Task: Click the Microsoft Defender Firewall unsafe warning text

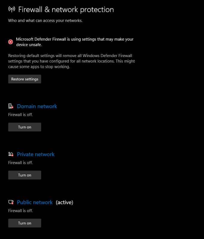Action: pos(75,42)
